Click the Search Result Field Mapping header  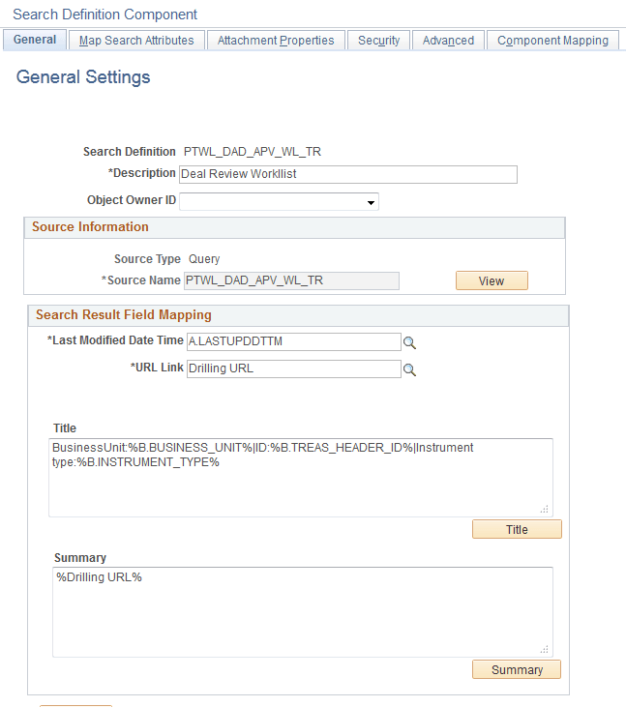tap(299, 315)
